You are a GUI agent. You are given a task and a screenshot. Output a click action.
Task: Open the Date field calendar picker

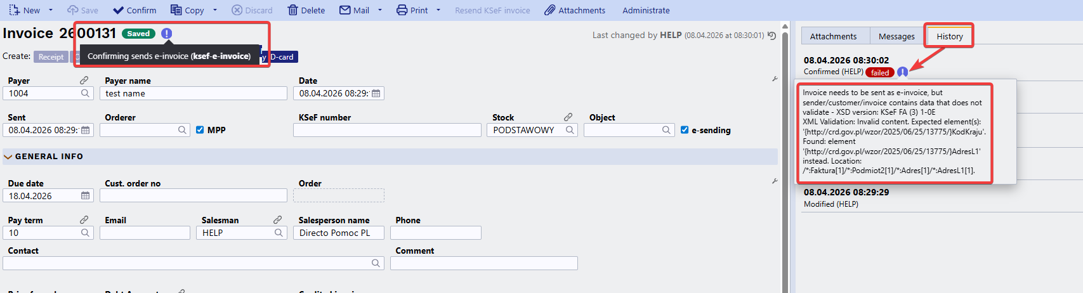(x=376, y=93)
